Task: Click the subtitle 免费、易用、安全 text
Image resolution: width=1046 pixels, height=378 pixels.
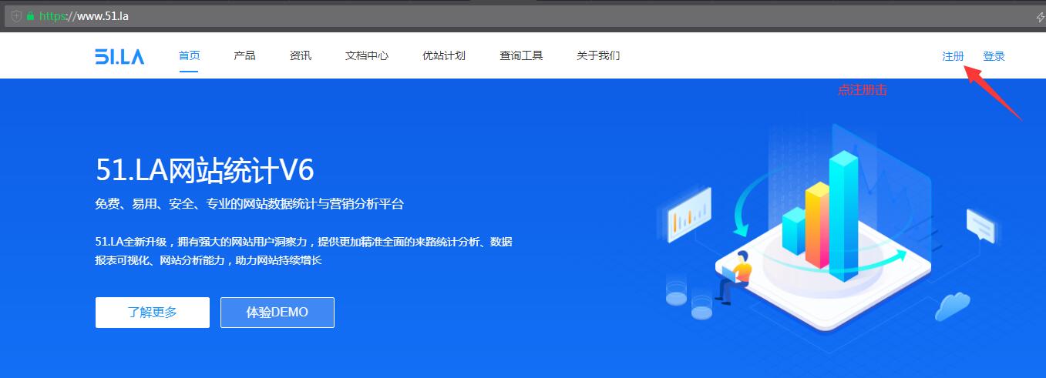Action: click(250, 204)
